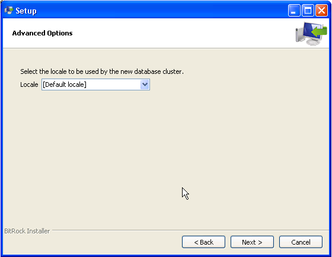Expand the Locale dropdown arrow
This screenshot has height=257, width=332.
point(145,84)
